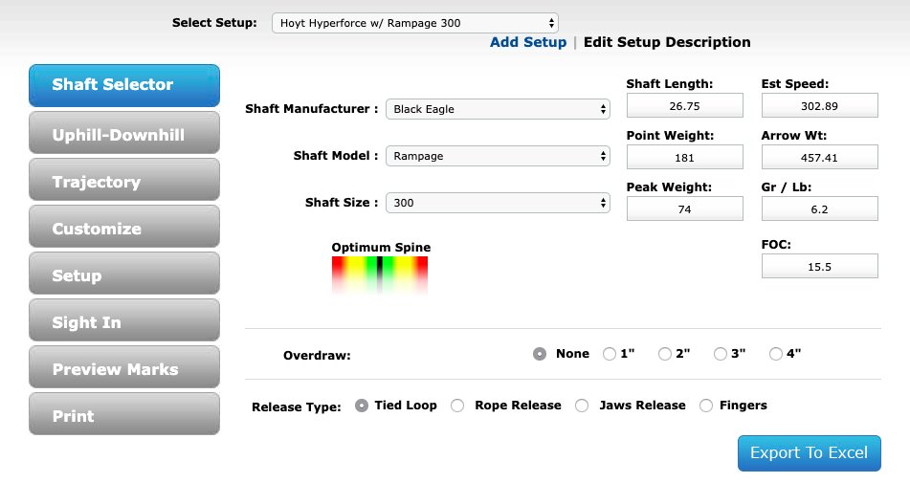910x483 pixels.
Task: Open the Print section
Action: [x=124, y=414]
